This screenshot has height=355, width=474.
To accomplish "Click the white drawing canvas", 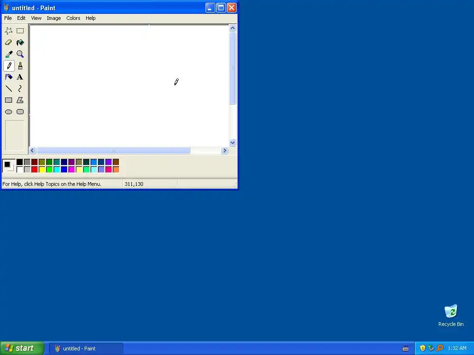I will point(129,86).
